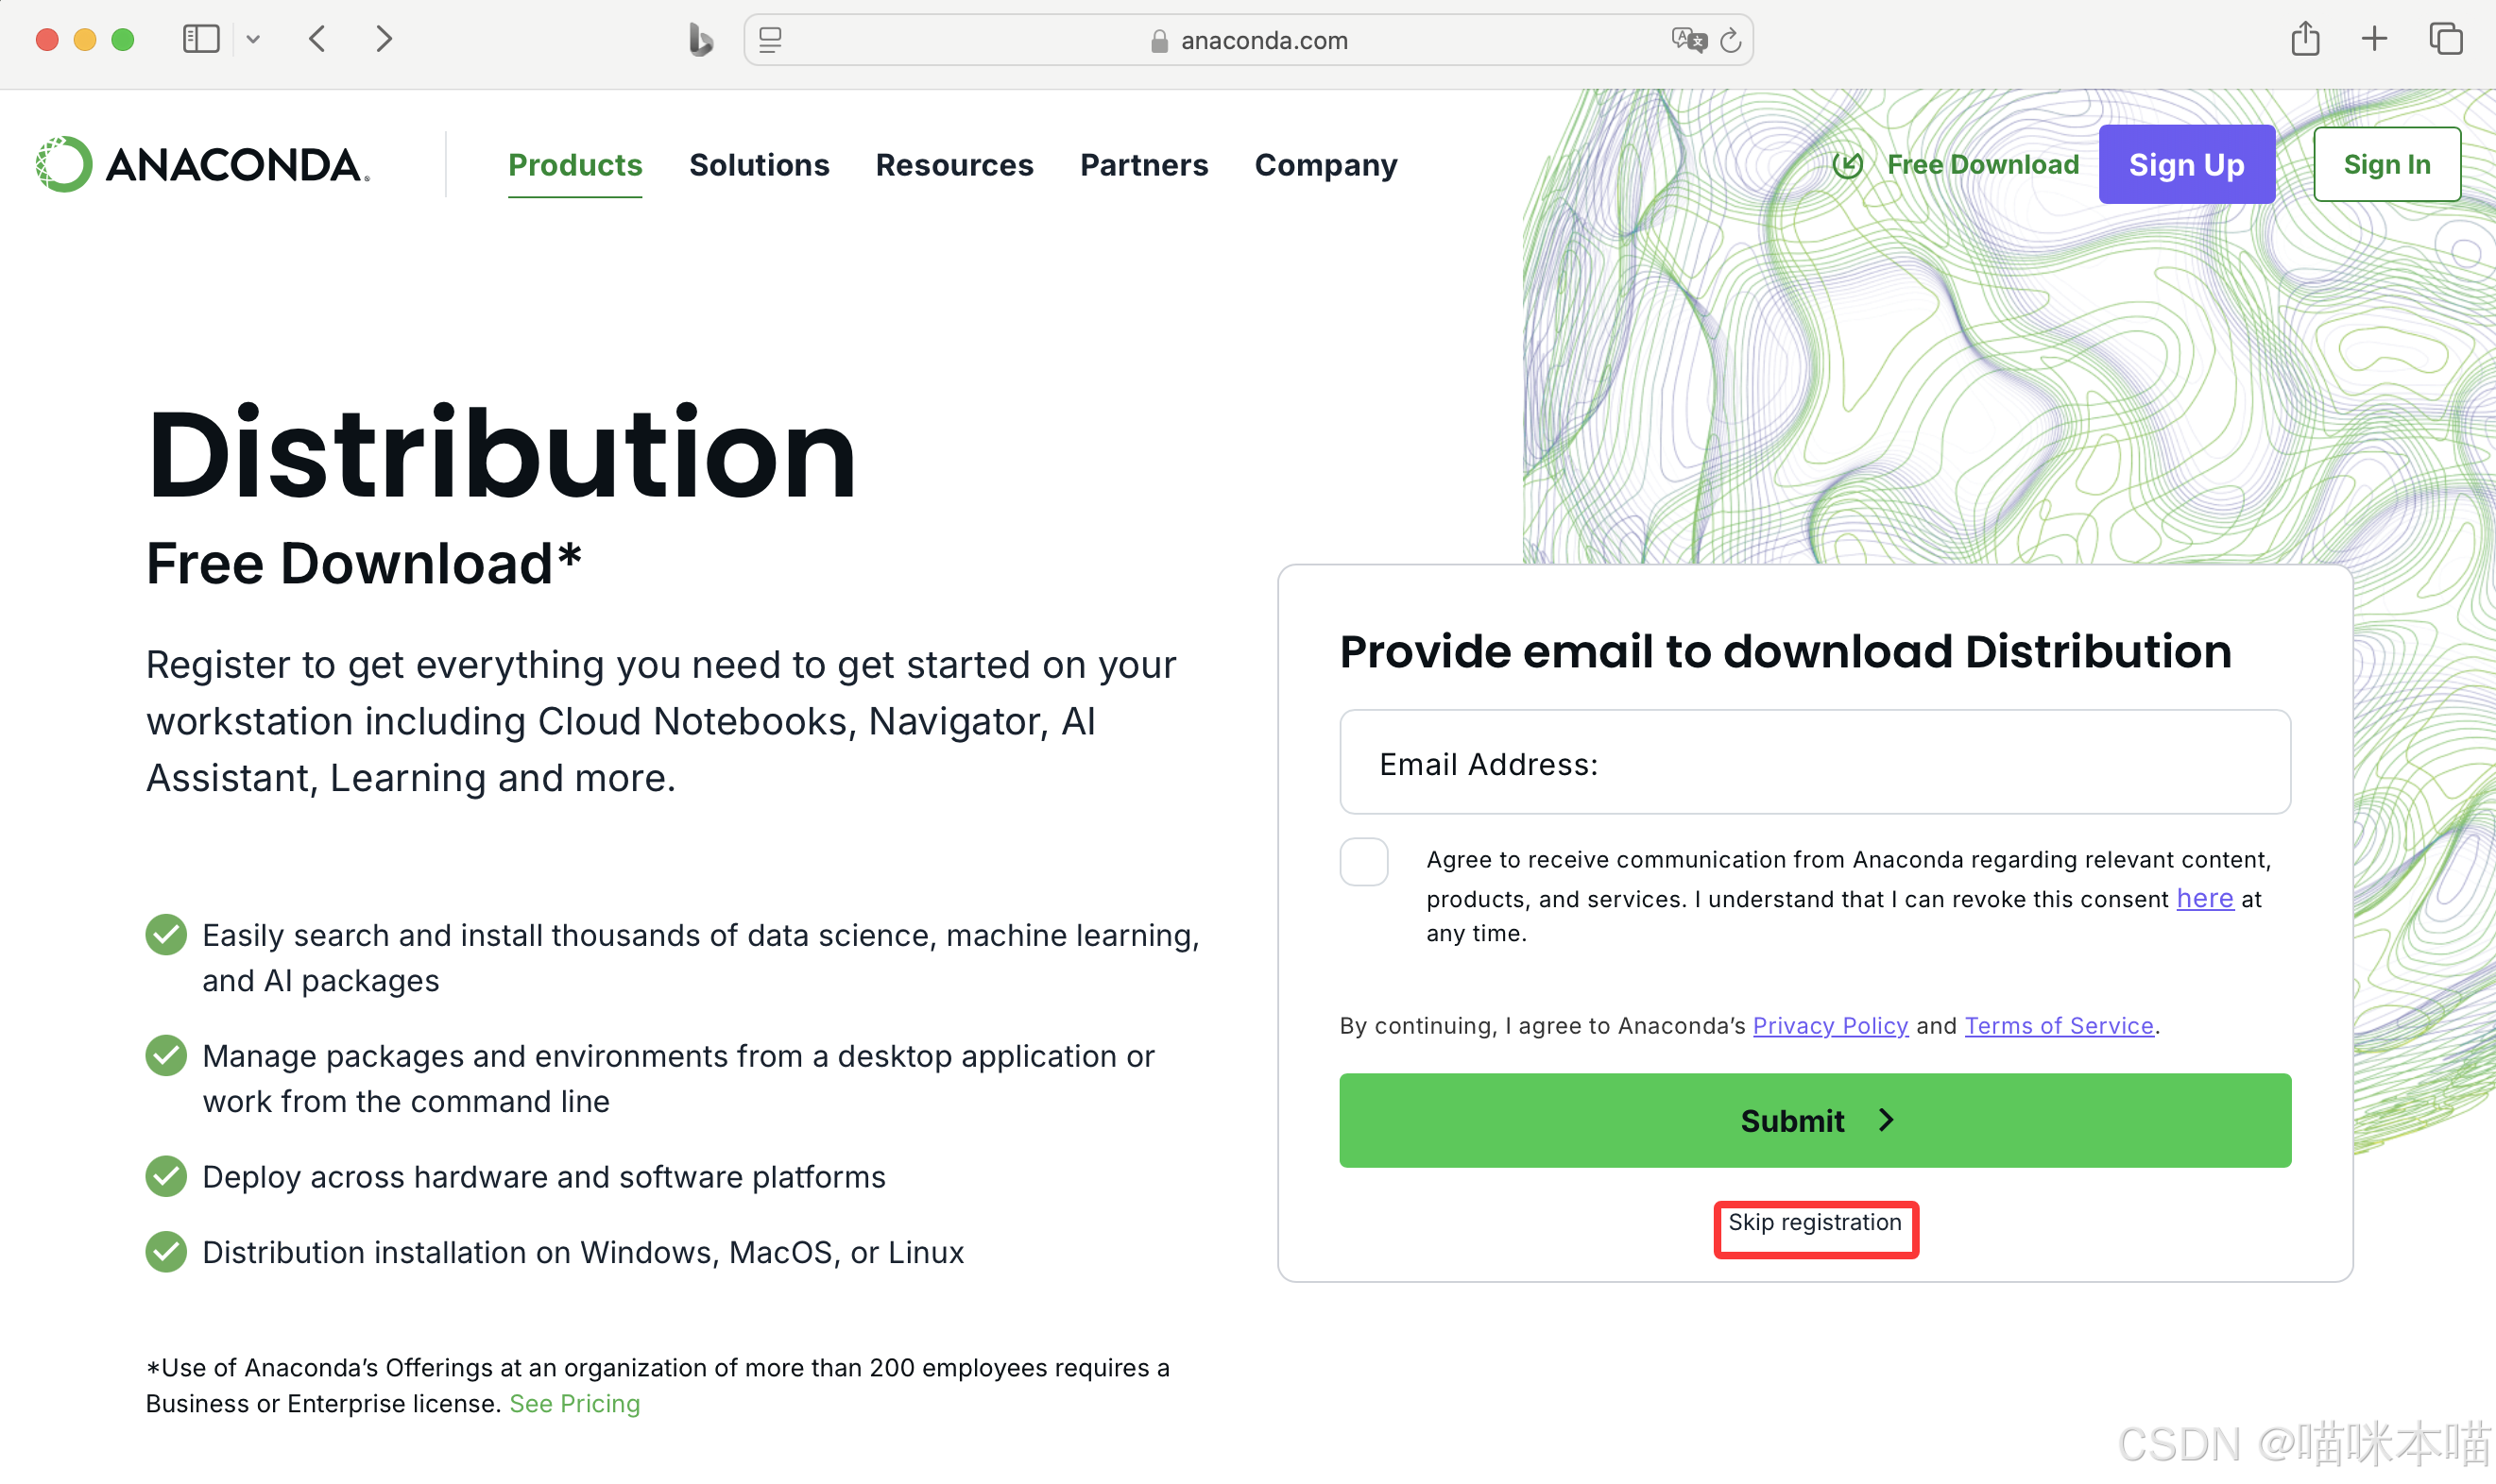Open the Products menu
This screenshot has height=1484, width=2496.
tap(574, 165)
